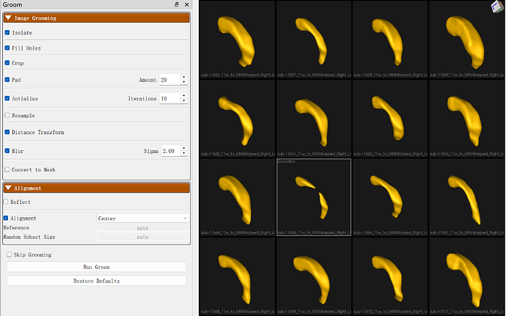Decrease Antialias Iterations with down arrow
This screenshot has width=506, height=316.
coord(184,101)
